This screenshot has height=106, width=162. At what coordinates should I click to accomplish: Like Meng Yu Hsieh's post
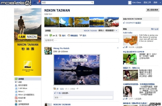point(57,89)
